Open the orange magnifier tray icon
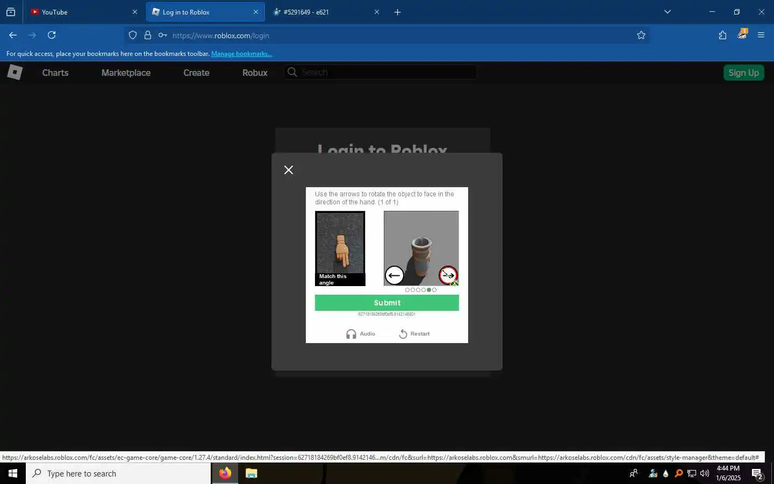This screenshot has width=774, height=484. tap(678, 473)
